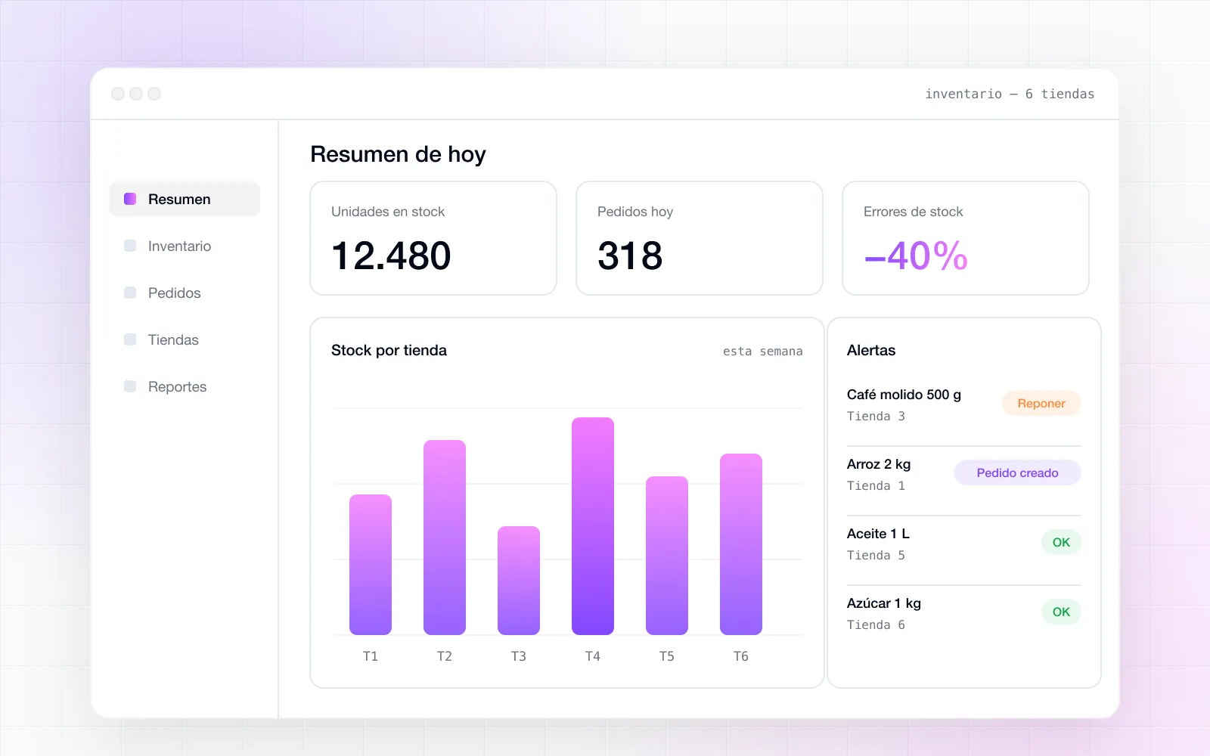Switch to the Tiendas section
This screenshot has width=1210, height=756.
point(173,339)
